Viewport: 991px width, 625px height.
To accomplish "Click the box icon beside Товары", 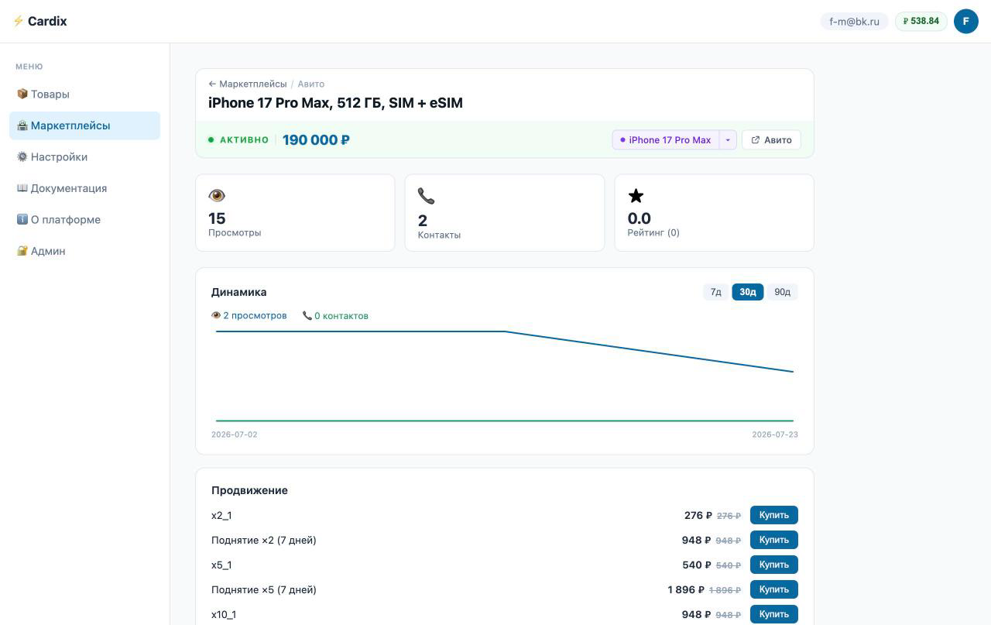I will point(22,94).
